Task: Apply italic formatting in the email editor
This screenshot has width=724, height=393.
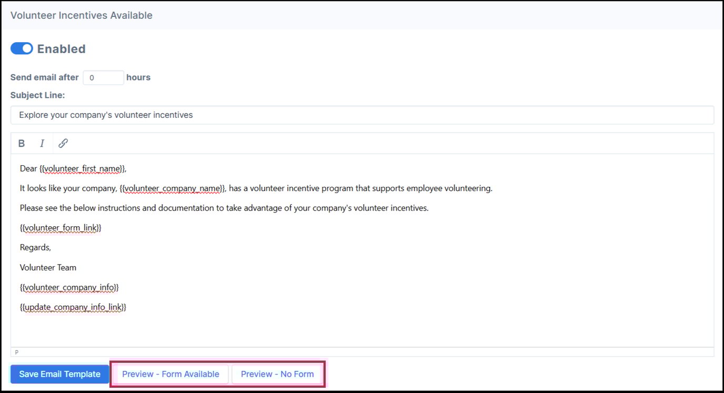Action: coord(42,143)
